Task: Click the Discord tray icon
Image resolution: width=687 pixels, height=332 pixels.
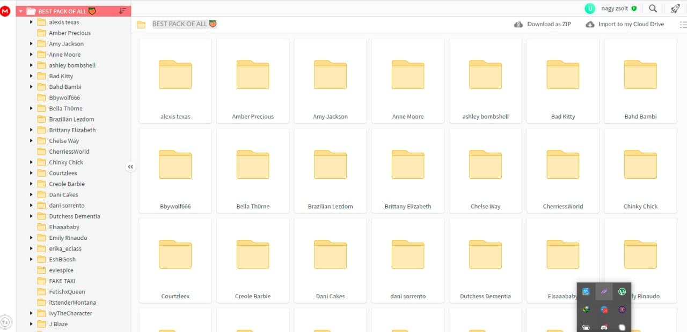Action: [604, 327]
